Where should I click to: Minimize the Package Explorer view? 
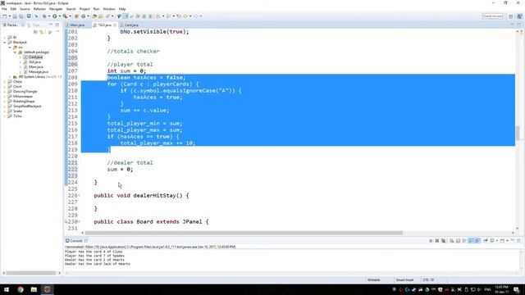pyautogui.click(x=51, y=25)
